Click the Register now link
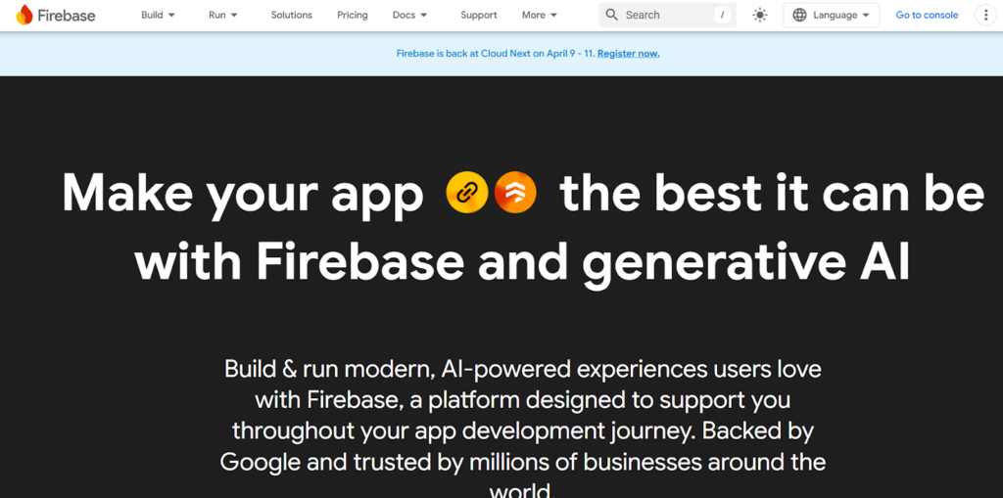Viewport: 1003px width, 498px height. pos(628,54)
